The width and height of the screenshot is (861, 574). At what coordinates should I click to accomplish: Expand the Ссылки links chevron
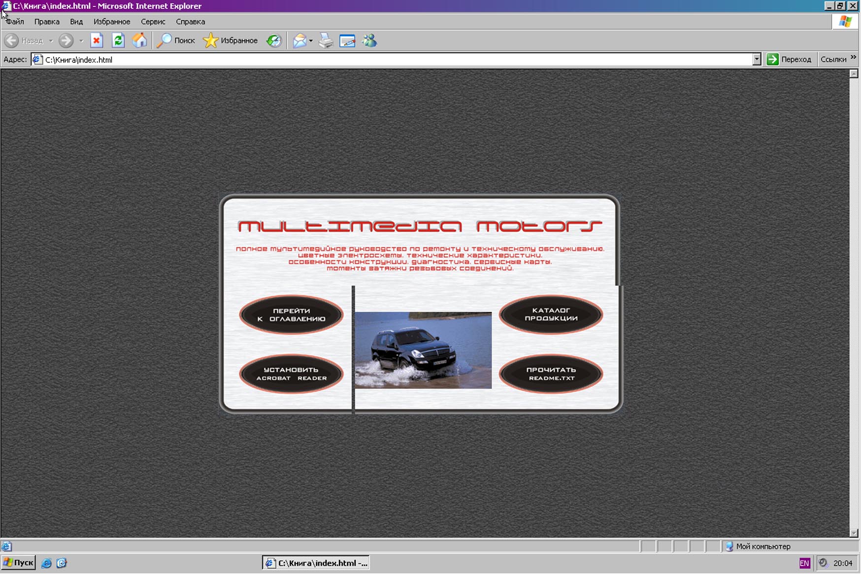854,58
